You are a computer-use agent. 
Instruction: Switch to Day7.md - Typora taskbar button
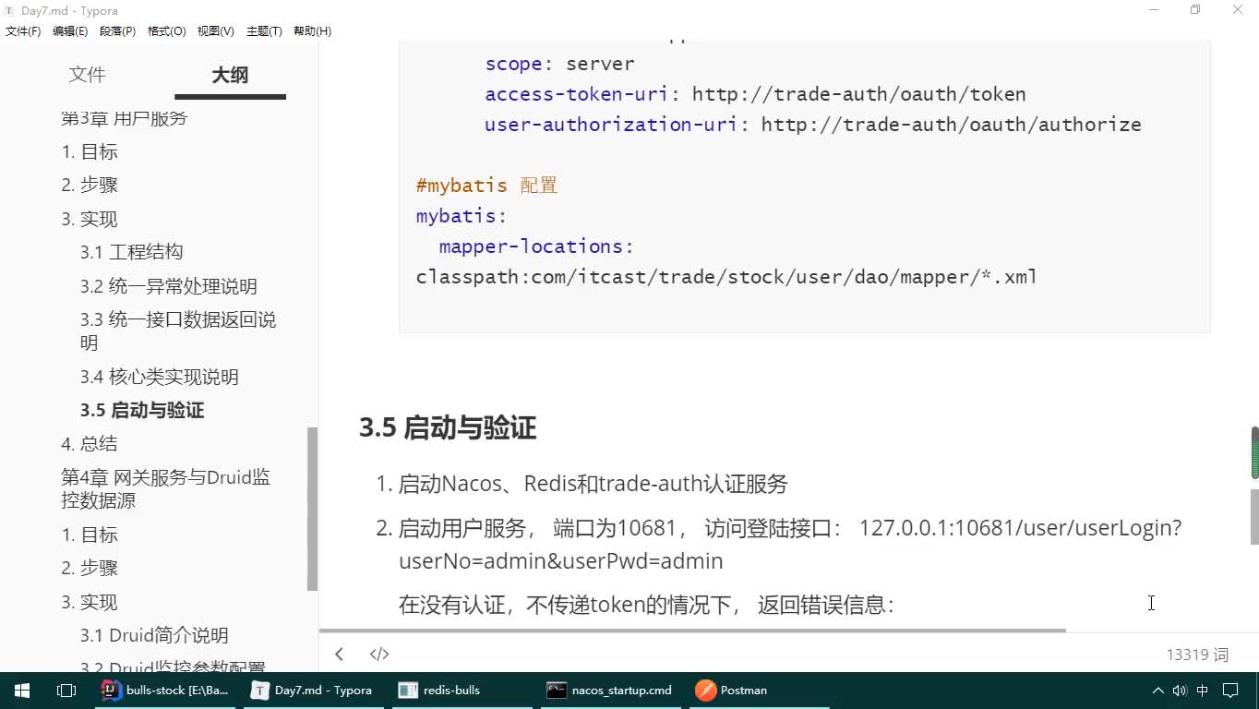[x=314, y=690]
